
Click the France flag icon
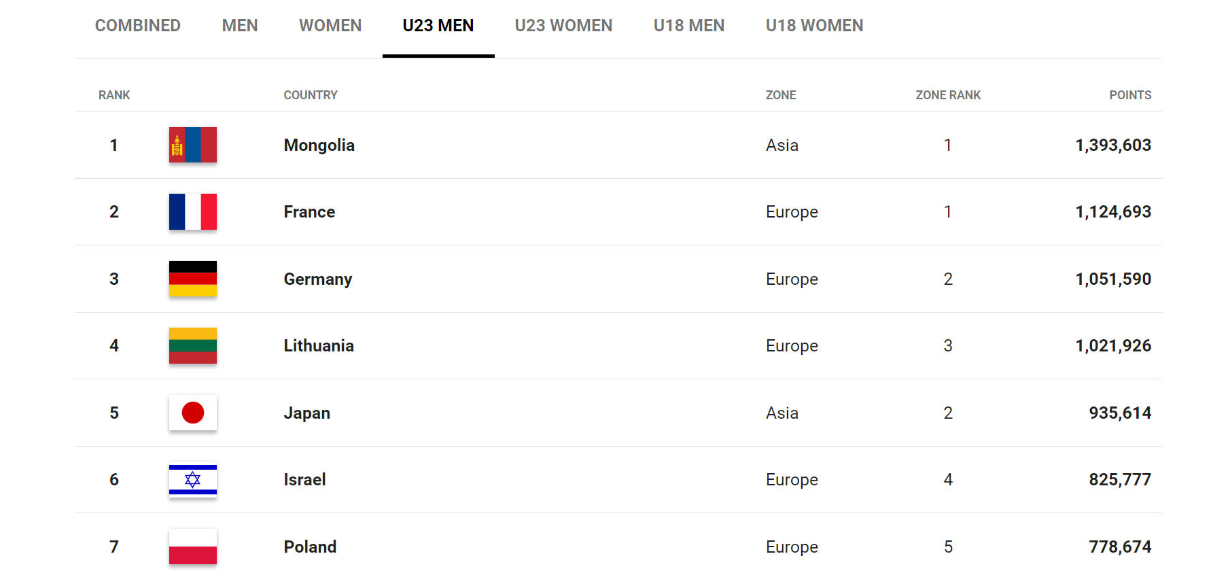coord(193,211)
